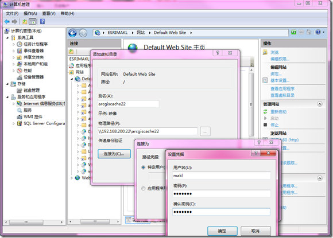Click the globe icon in IIS address bar
The image size is (333, 238).
coord(98,33)
